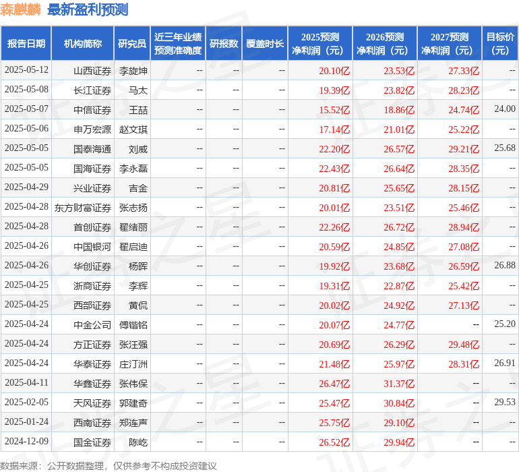
Task: Click researcher 李旋坤
Action: 133,71
